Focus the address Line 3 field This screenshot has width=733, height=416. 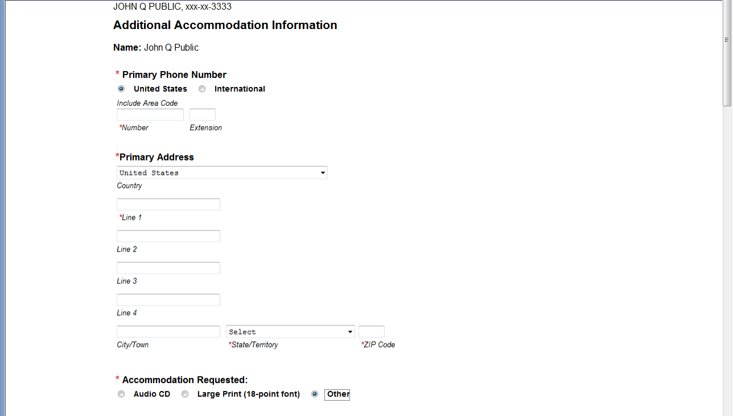pyautogui.click(x=168, y=268)
